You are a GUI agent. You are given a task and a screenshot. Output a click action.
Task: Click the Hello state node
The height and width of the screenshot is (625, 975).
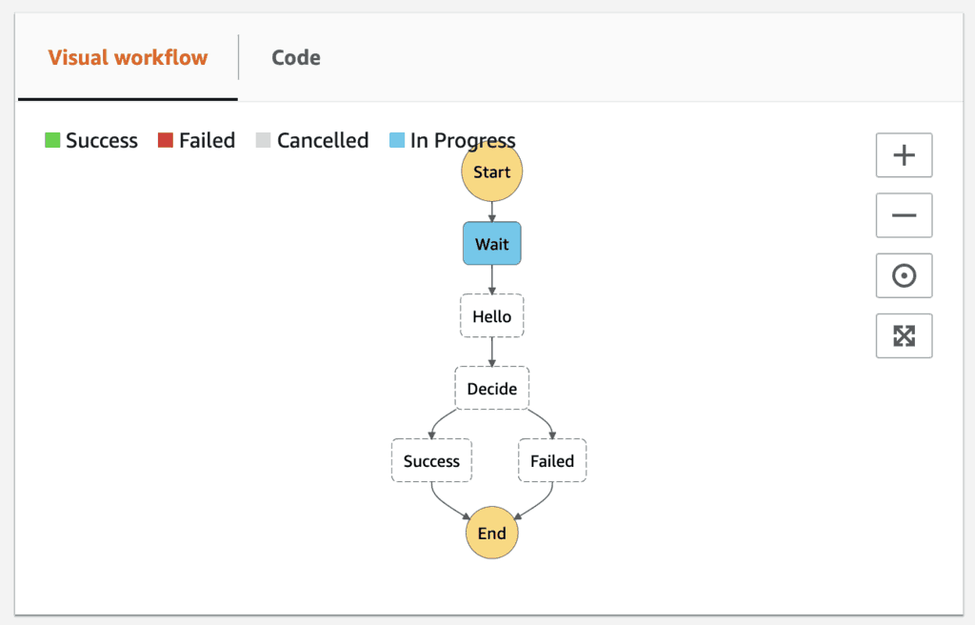click(x=491, y=316)
